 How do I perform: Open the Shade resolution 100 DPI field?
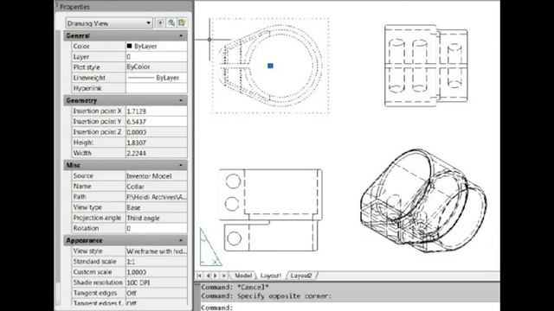(x=157, y=283)
